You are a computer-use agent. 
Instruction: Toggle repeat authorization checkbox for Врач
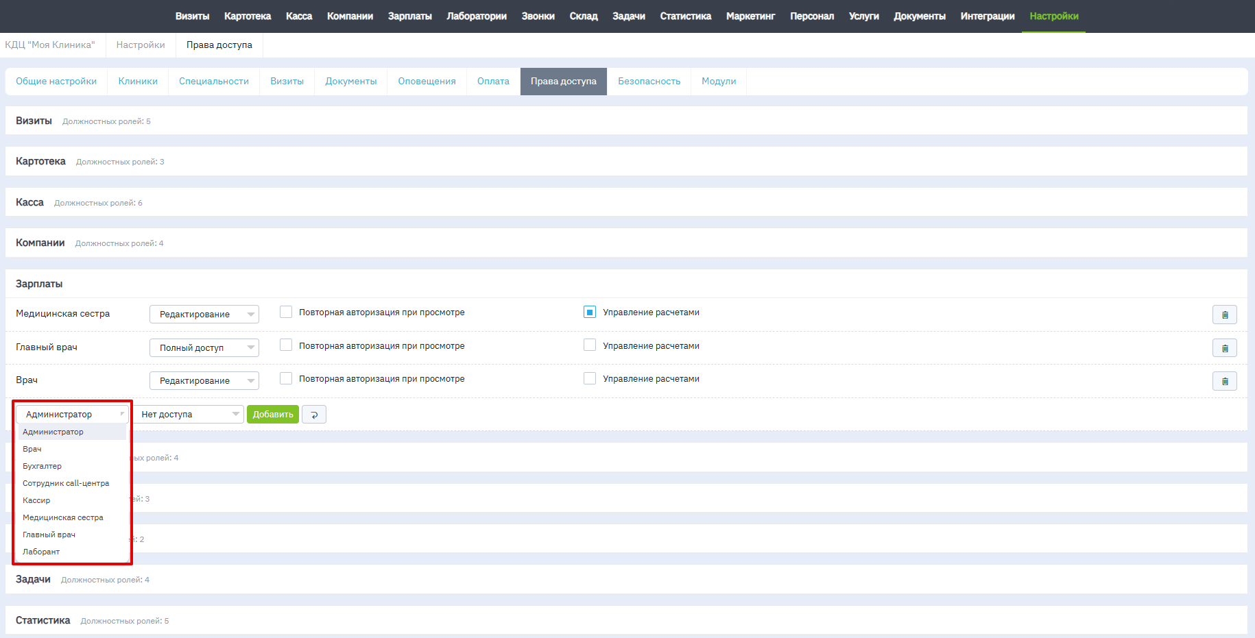click(x=286, y=379)
